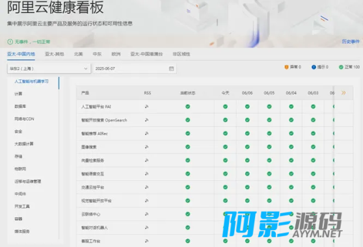The width and height of the screenshot is (363, 247).
Task: Open RSS feed for 向量检索服务
Action: coord(146,161)
